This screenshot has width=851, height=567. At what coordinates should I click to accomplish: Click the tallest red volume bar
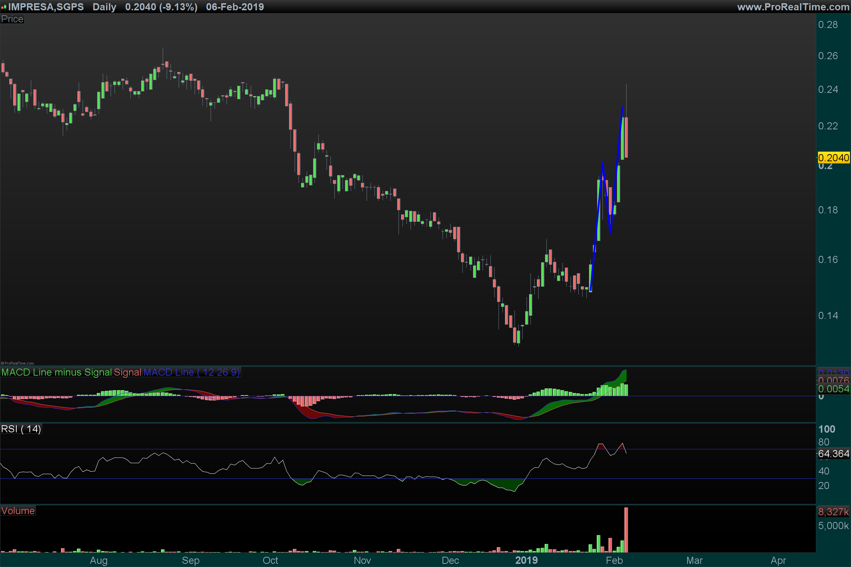point(626,530)
